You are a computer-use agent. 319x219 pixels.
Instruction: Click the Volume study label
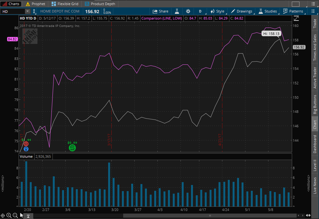point(26,156)
